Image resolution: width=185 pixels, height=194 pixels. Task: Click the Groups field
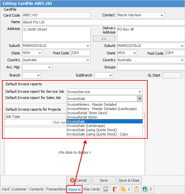pyautogui.click(x=151, y=67)
